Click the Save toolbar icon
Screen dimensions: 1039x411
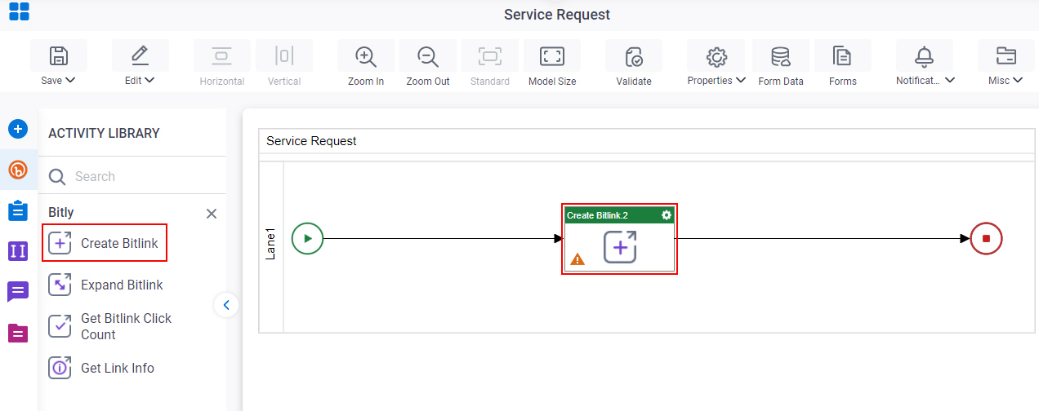[x=59, y=55]
